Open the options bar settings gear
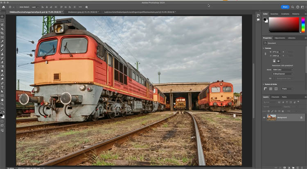The image size is (307, 169). (x=86, y=7)
